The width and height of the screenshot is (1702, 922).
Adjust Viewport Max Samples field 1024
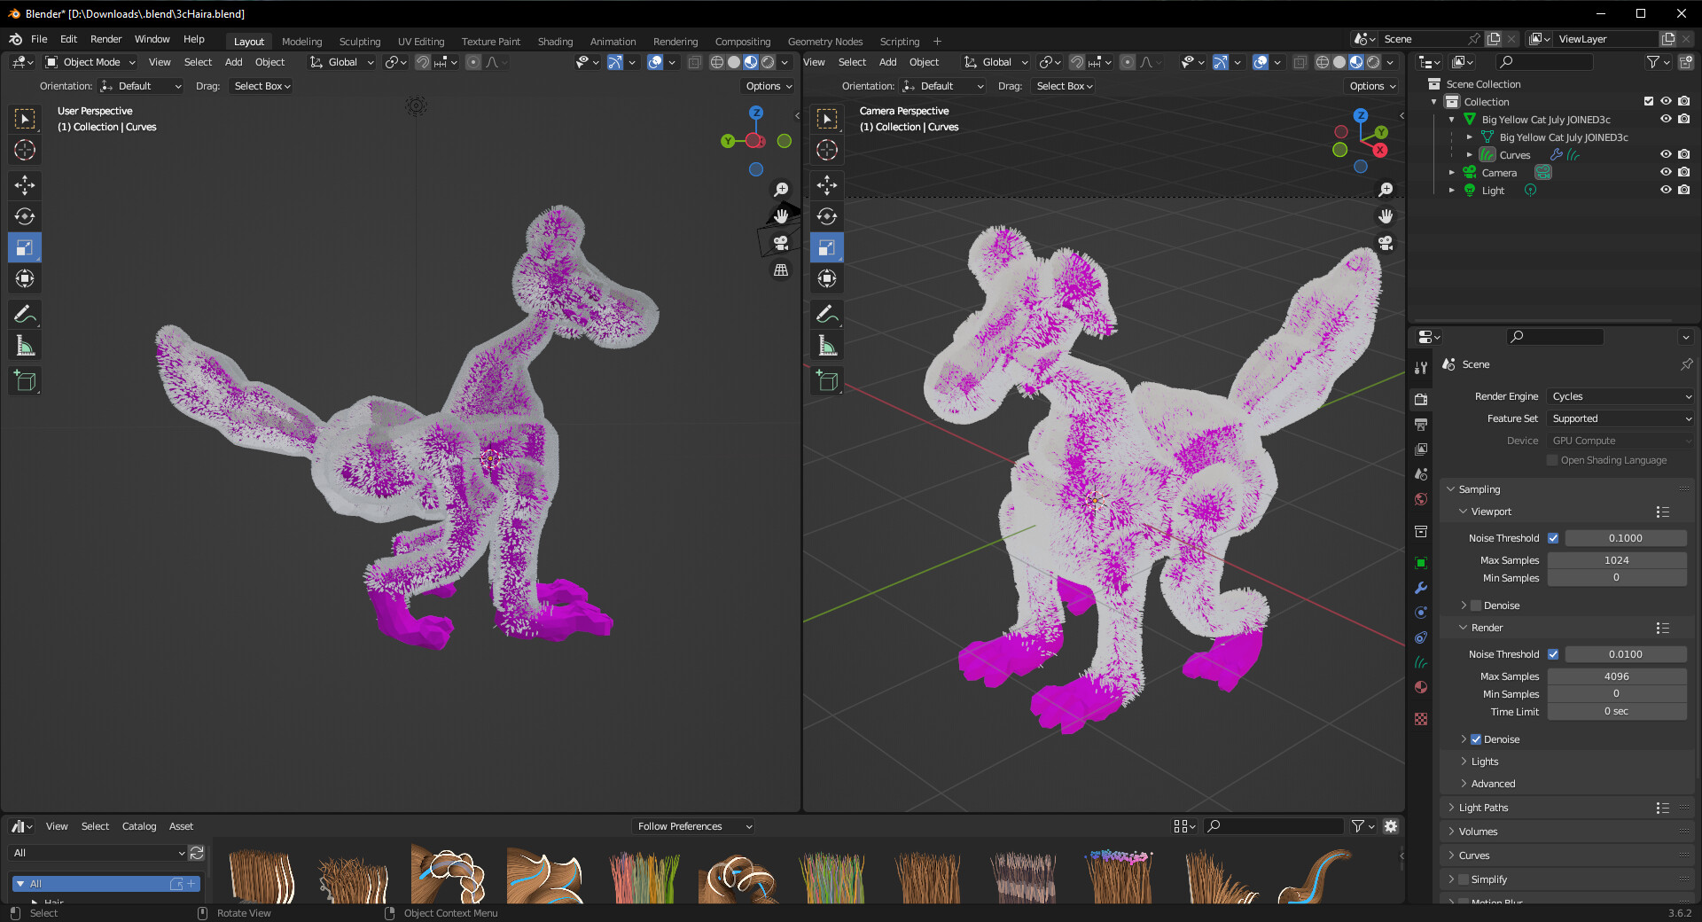point(1617,560)
